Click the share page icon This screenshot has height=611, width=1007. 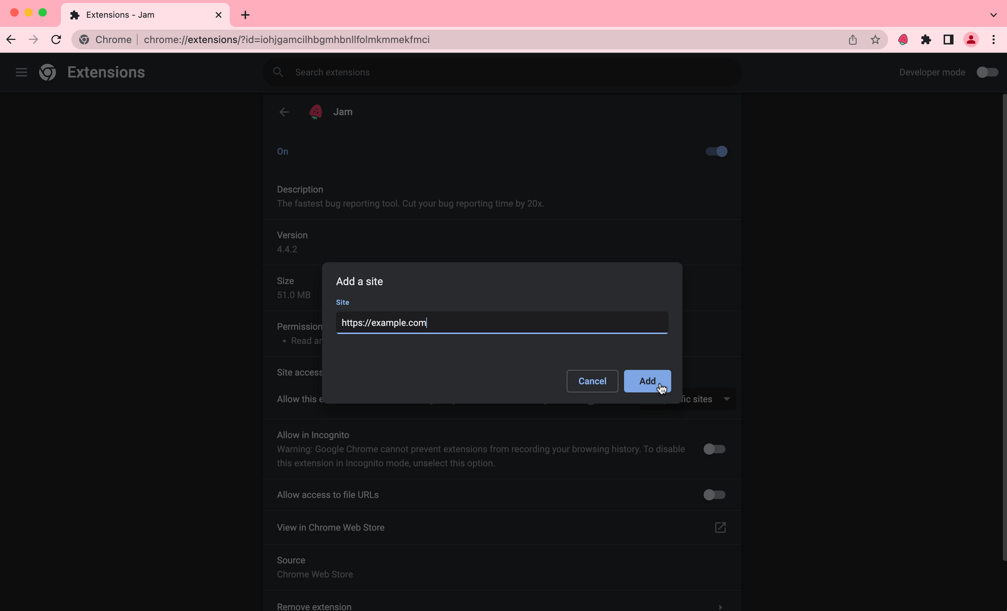pyautogui.click(x=852, y=40)
